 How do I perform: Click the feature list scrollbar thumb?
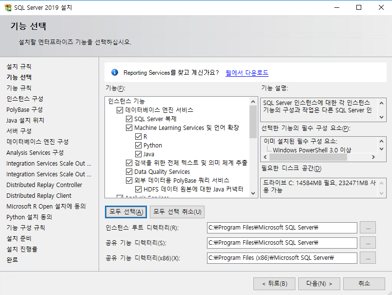(253, 122)
